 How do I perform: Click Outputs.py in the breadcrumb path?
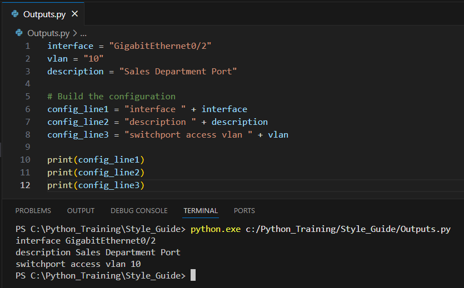pos(48,33)
